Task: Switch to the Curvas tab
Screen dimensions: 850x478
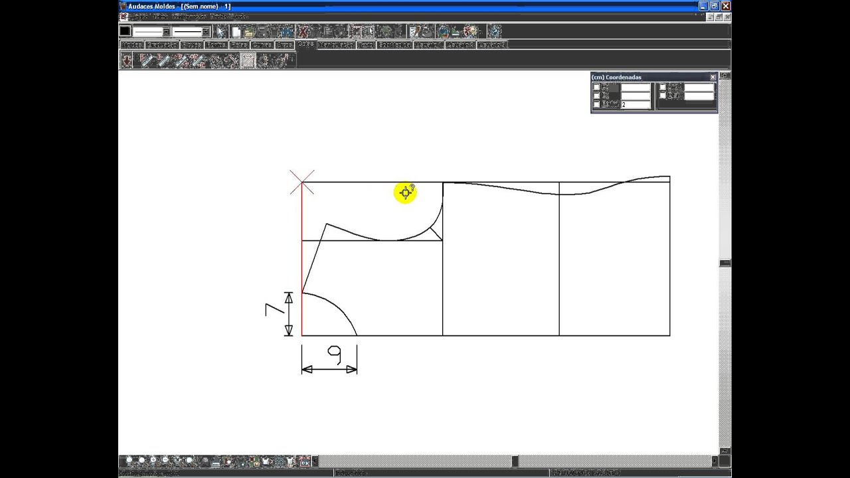Action: pos(262,44)
